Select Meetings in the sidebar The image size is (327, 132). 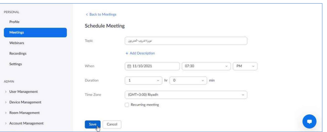pos(35,33)
